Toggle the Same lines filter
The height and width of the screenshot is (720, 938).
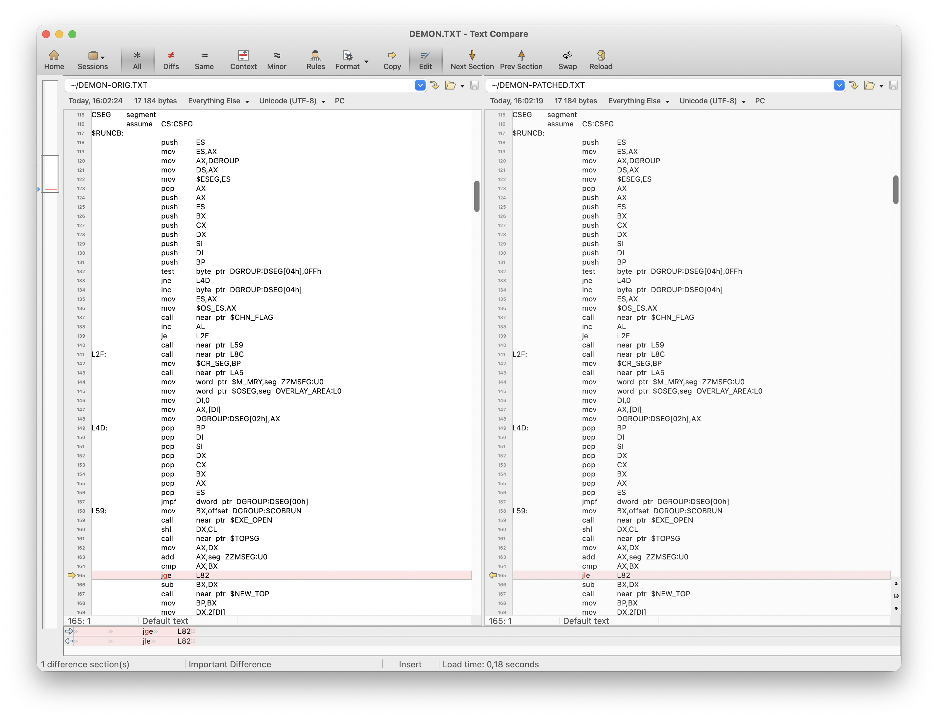(204, 60)
